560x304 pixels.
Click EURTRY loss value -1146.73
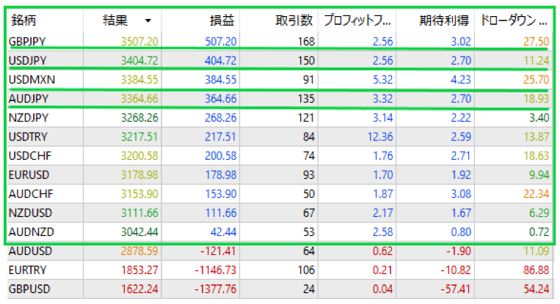click(216, 270)
